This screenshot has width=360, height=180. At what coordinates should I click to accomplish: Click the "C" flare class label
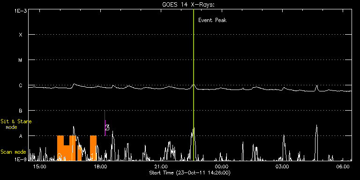21,85
